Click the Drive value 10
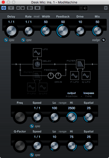 80,22
